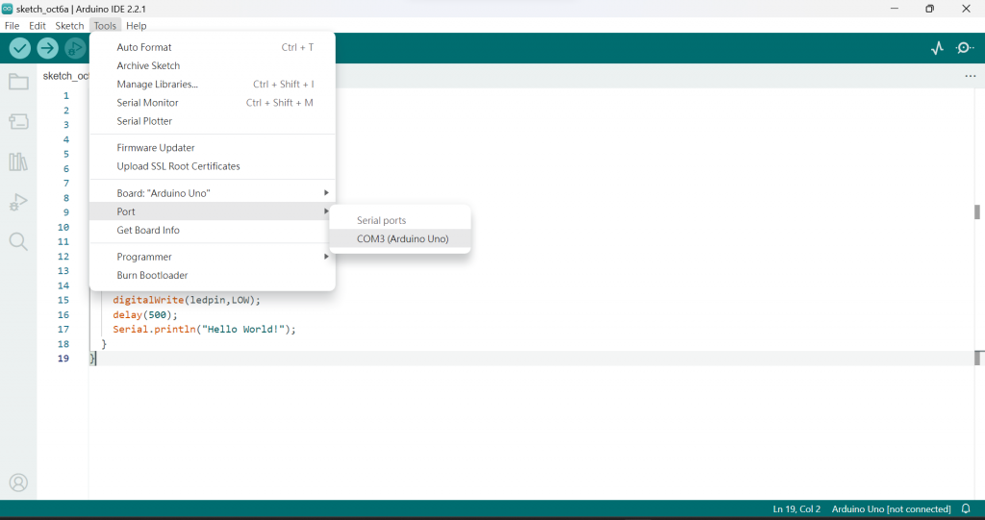The image size is (985, 520).
Task: Open Firmware Updater
Action: [213, 148]
